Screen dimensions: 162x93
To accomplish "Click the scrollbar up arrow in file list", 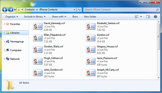I will (159, 22).
